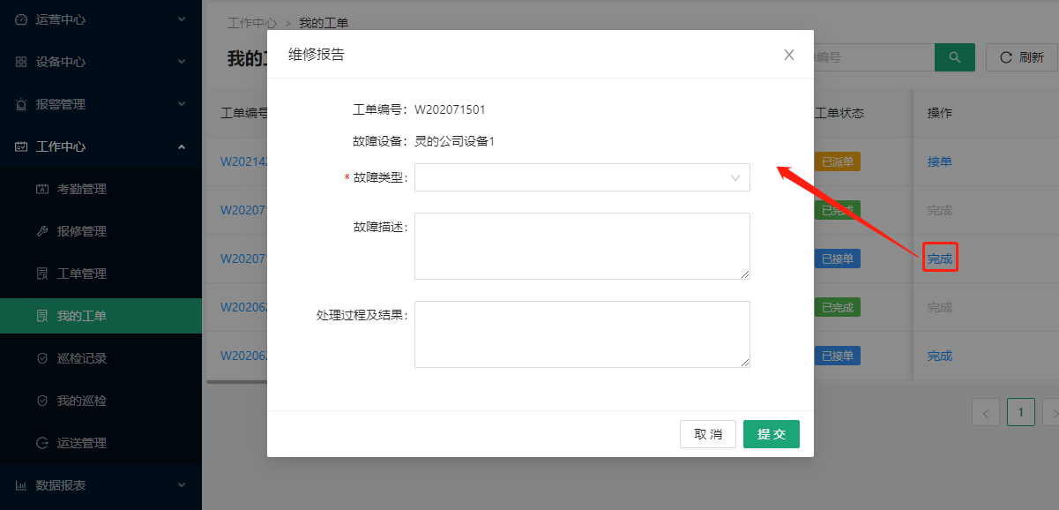
Task: Click the 故障描述 text area
Action: coord(582,245)
